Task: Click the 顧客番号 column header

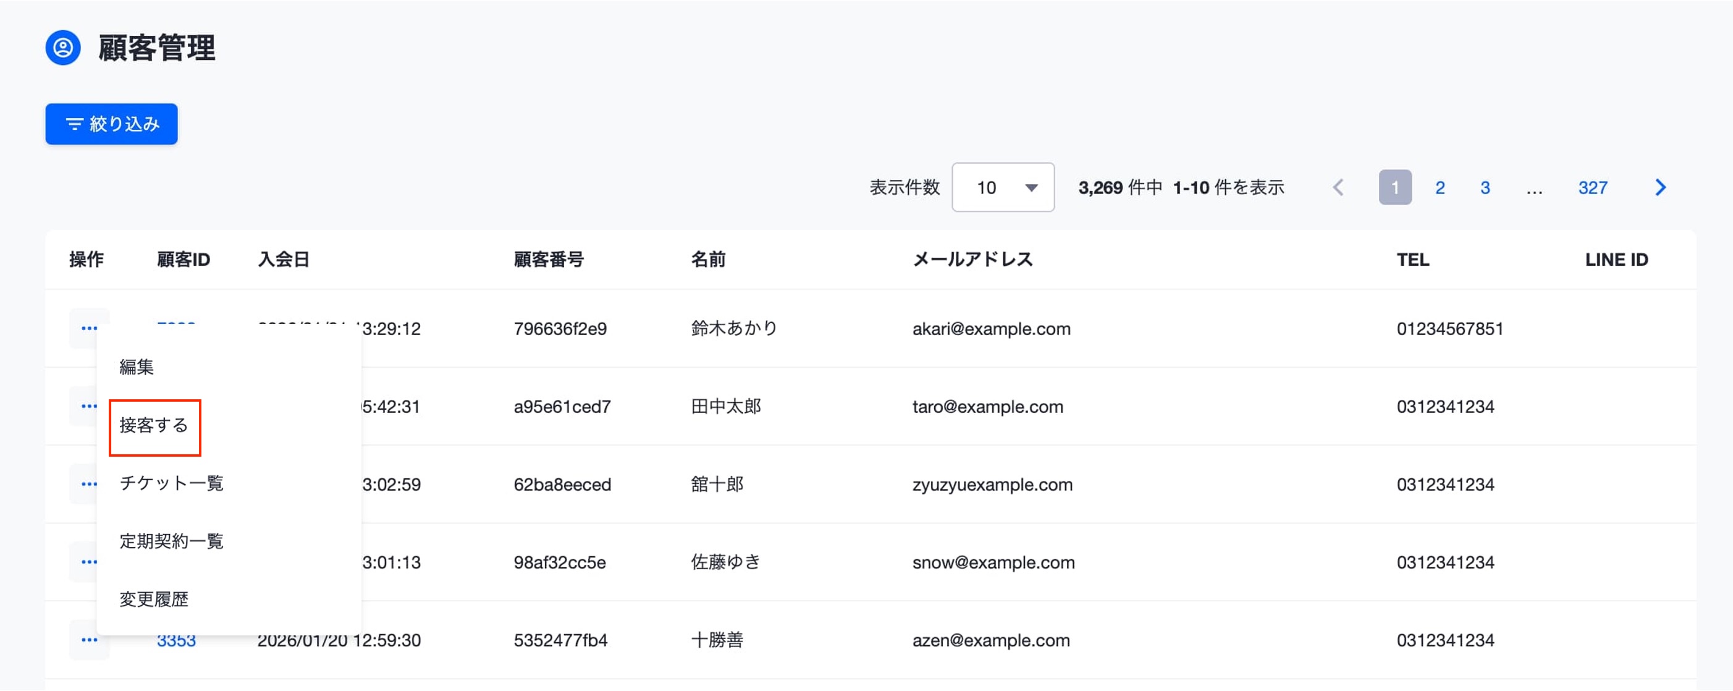Action: [549, 260]
